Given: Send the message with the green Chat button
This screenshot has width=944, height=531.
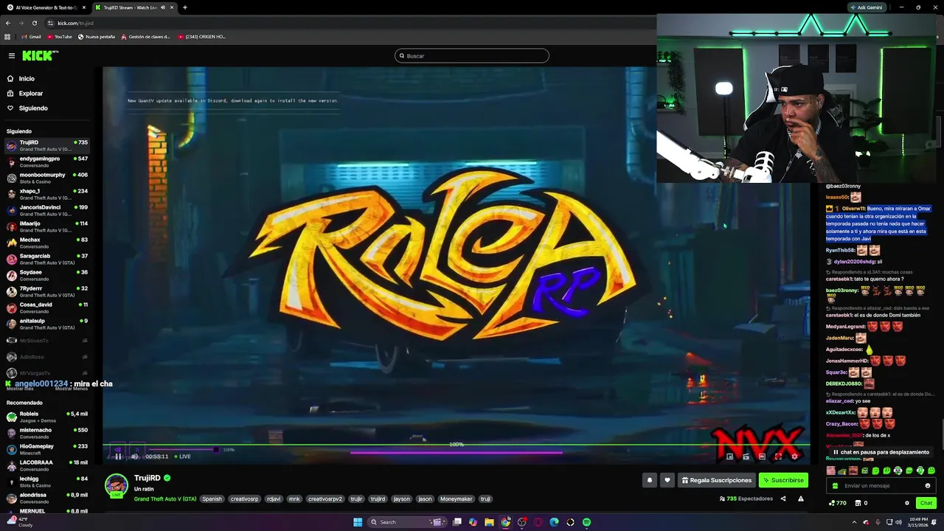Looking at the screenshot, I should click(926, 503).
